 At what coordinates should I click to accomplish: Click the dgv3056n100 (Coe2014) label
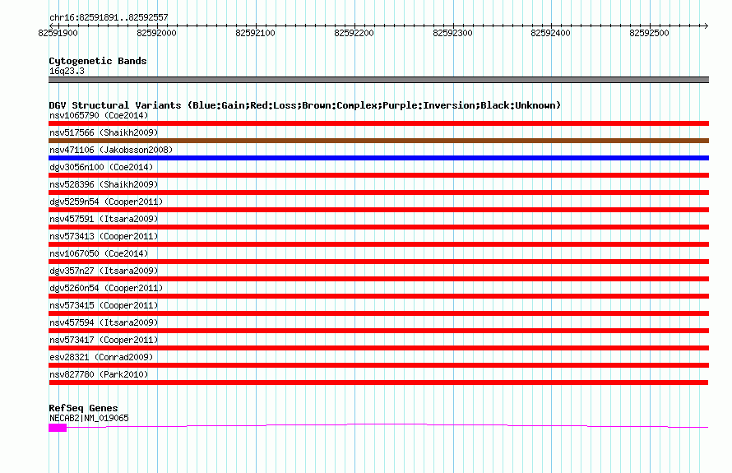(x=101, y=167)
